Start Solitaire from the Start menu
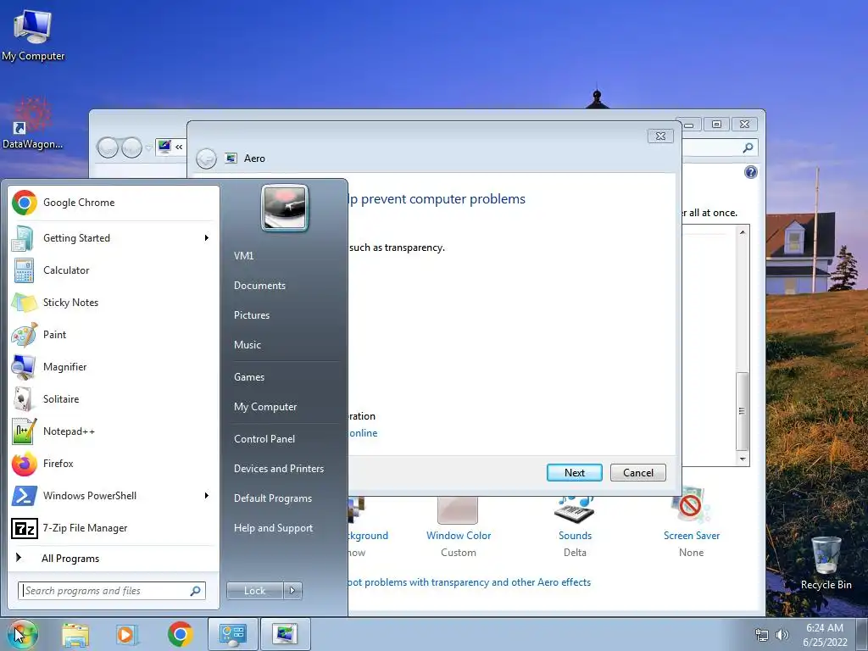Image resolution: width=868 pixels, height=651 pixels. [x=114, y=399]
